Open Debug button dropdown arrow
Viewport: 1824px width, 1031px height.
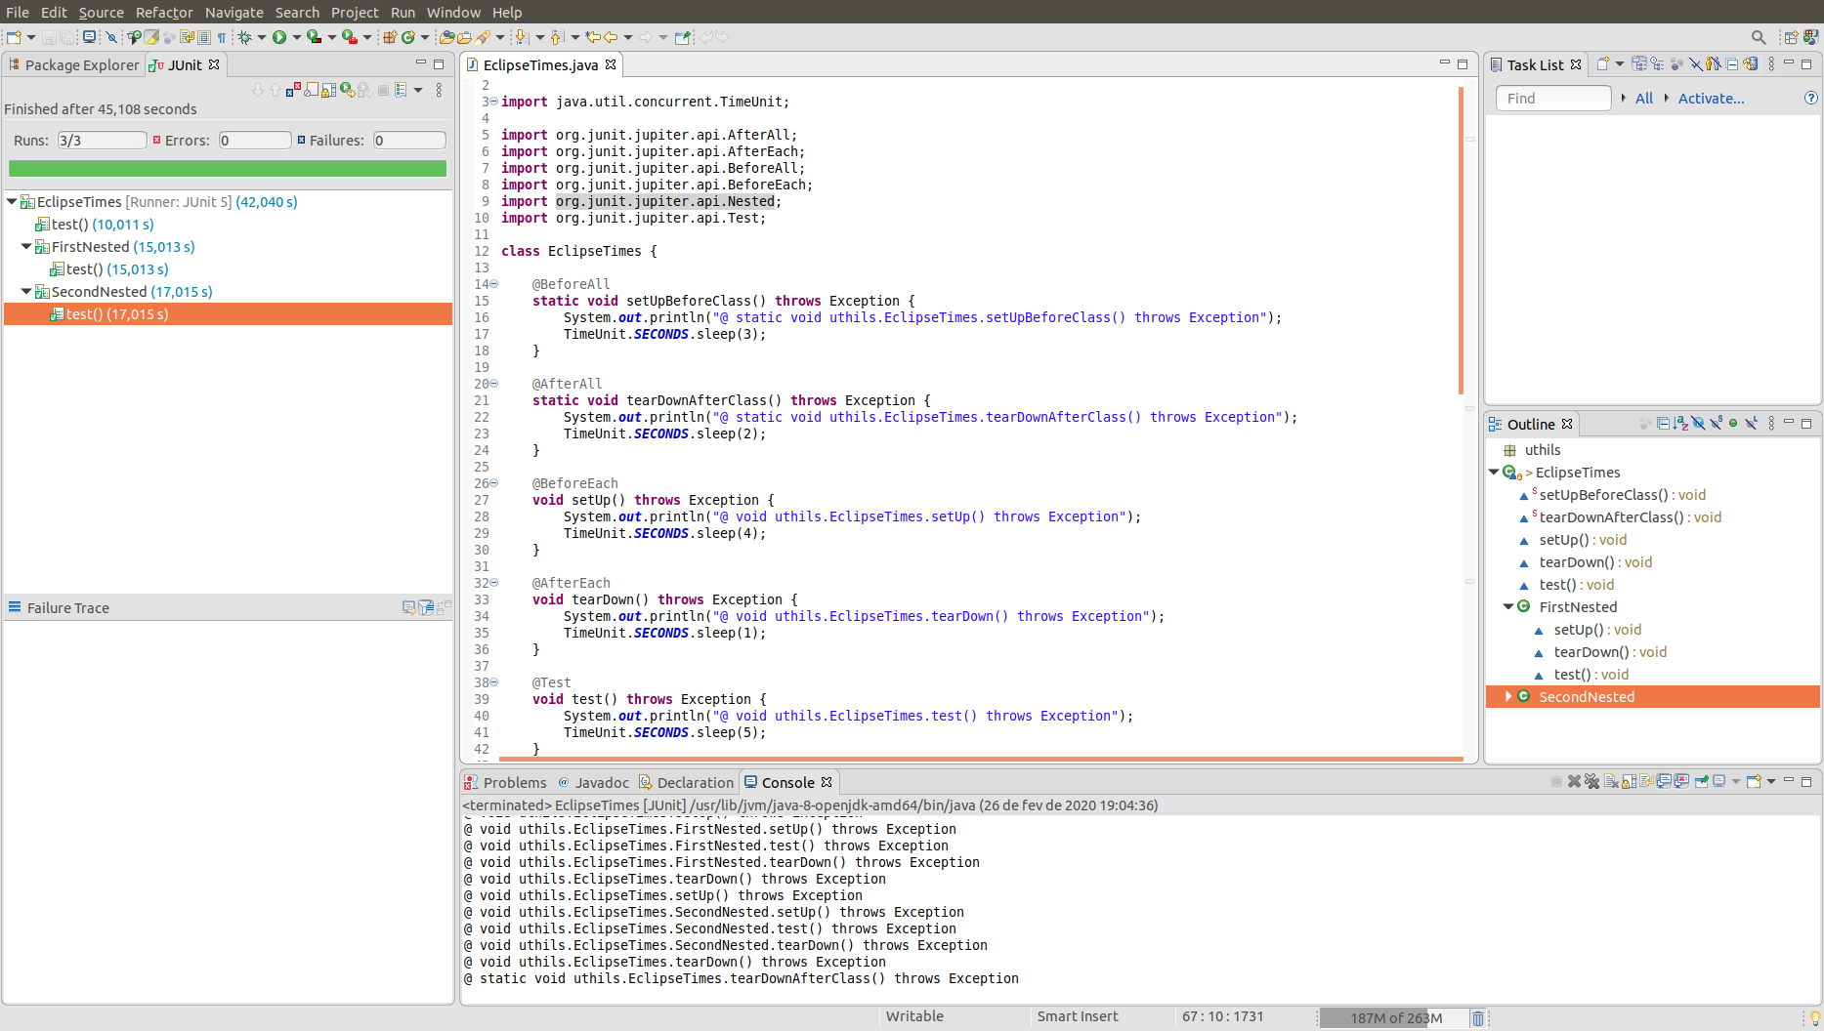coord(261,37)
